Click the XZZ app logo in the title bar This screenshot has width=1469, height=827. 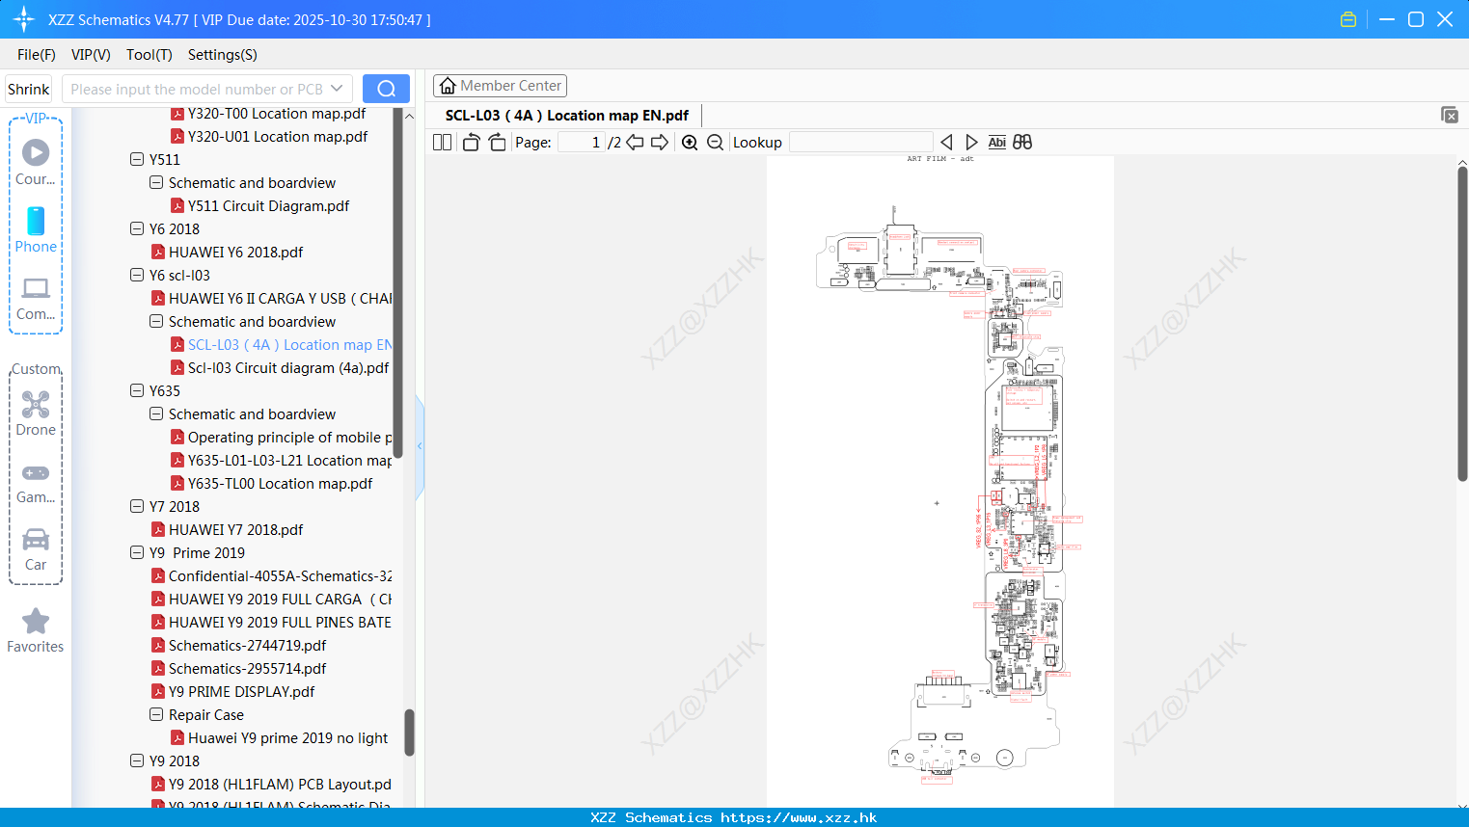24,19
